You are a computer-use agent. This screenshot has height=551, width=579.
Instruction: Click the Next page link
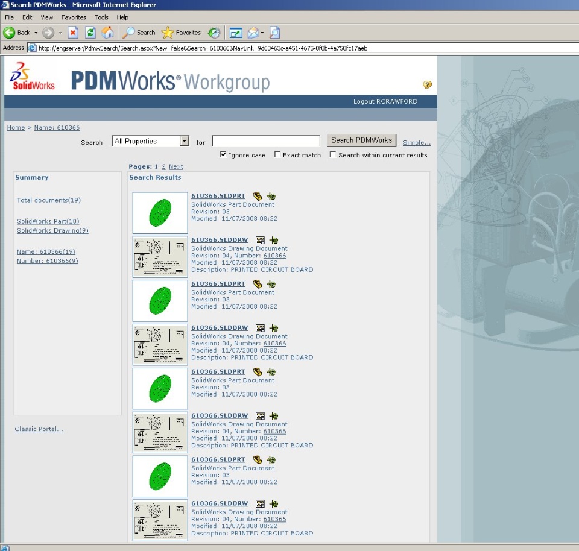point(176,167)
